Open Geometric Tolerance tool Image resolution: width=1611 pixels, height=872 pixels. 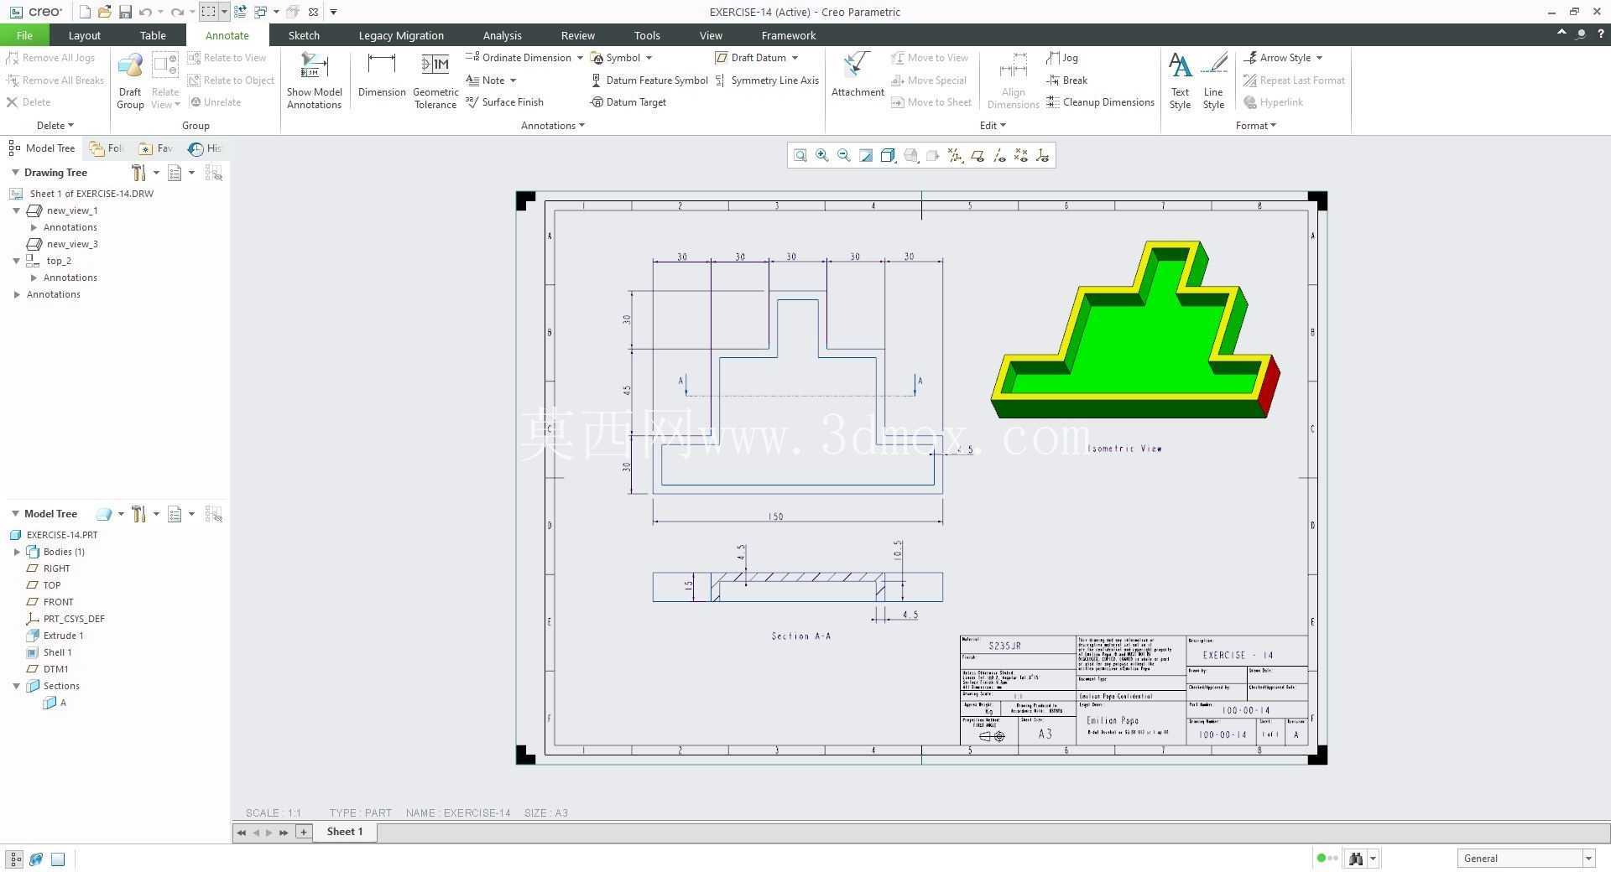(x=435, y=81)
